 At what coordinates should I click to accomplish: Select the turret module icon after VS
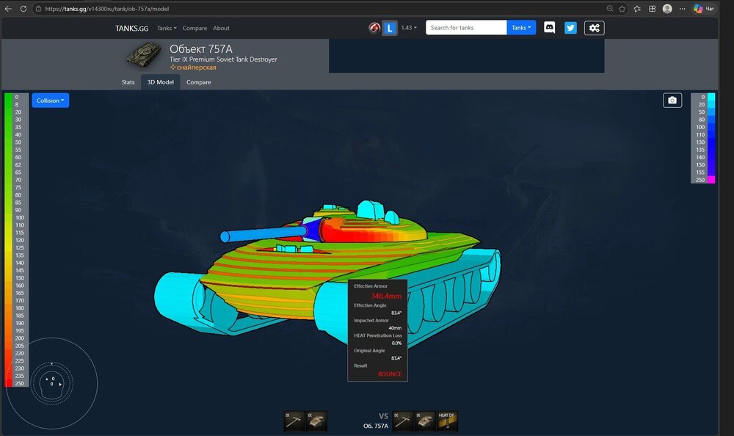(425, 421)
